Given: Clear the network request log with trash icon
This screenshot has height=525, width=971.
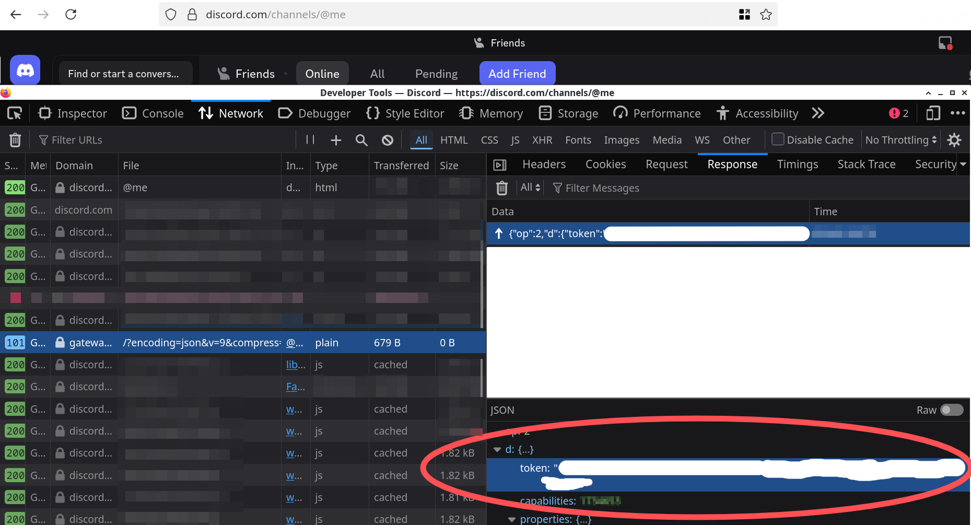Looking at the screenshot, I should pyautogui.click(x=15, y=140).
